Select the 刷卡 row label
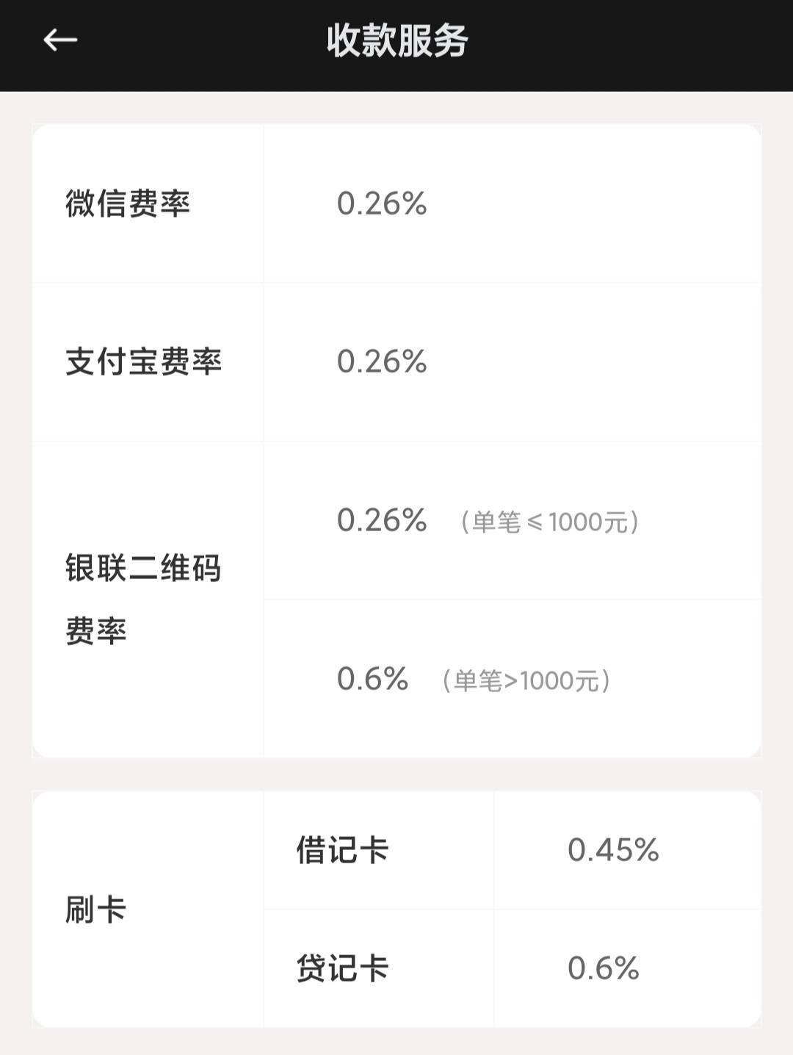793x1055 pixels. (96, 910)
